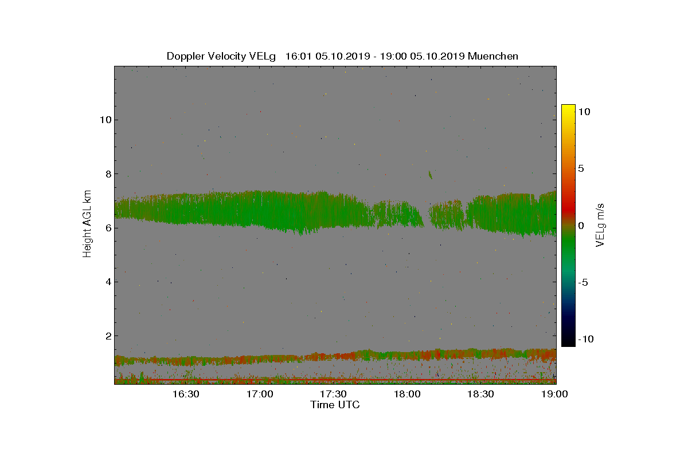Click the 19:00 time tick label
688x458 pixels.
pyautogui.click(x=554, y=394)
